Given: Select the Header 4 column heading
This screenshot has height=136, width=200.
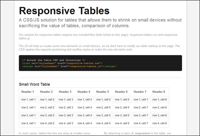Looking at the screenshot, I should (84, 92).
